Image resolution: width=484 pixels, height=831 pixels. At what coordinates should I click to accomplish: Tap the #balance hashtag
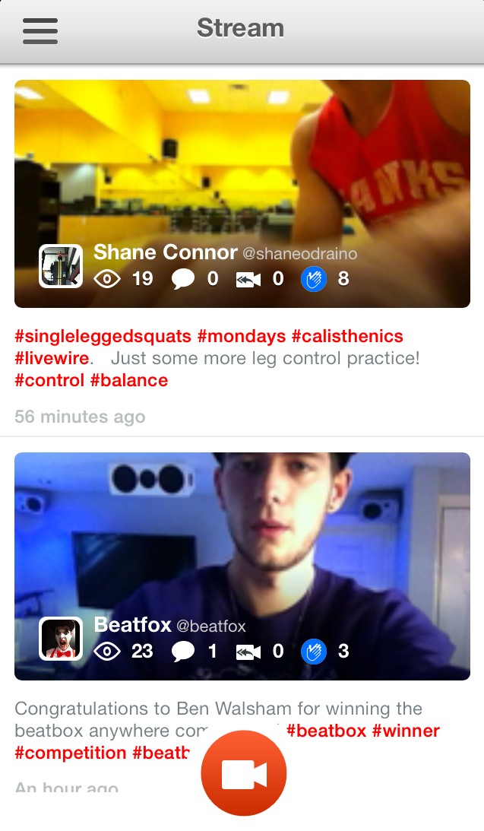click(129, 380)
